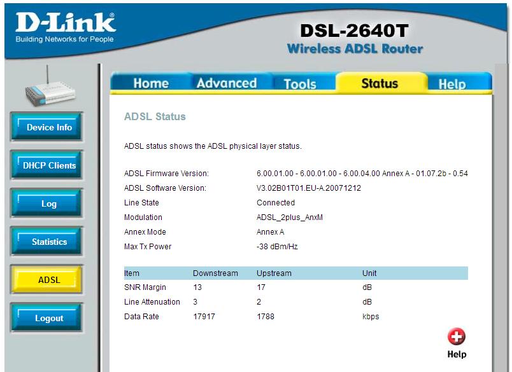Click the ADSL Firmware Version label
Image resolution: width=512 pixels, height=372 pixels.
166,174
